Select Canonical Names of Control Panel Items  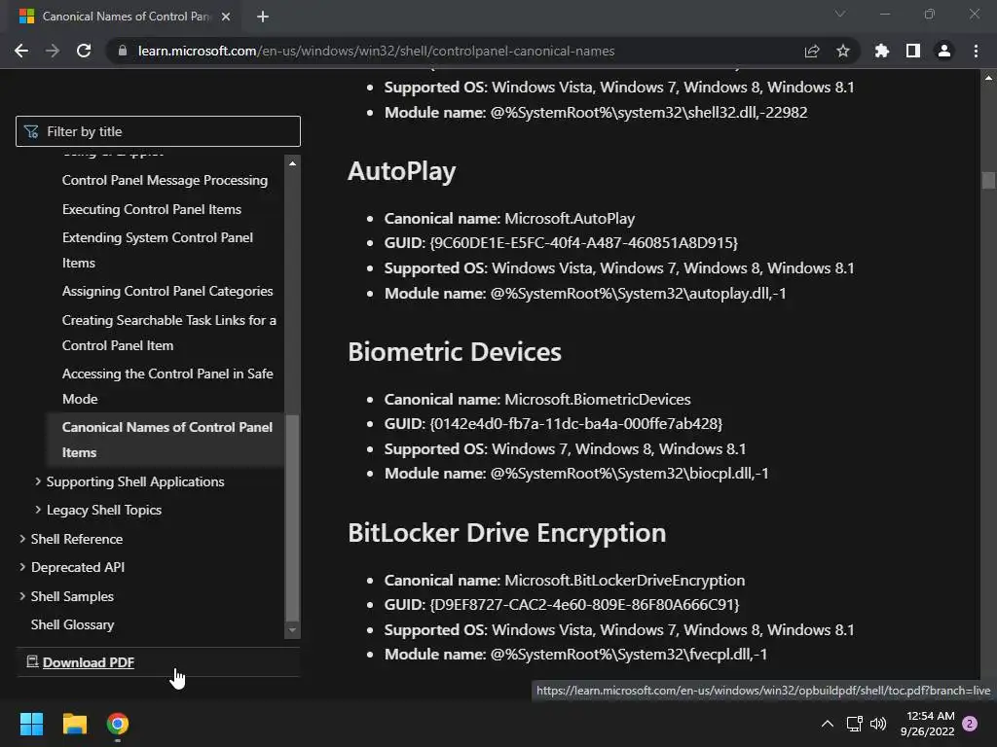[x=166, y=440]
